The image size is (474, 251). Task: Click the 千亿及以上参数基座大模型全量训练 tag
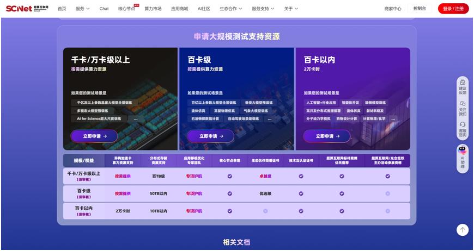point(105,103)
